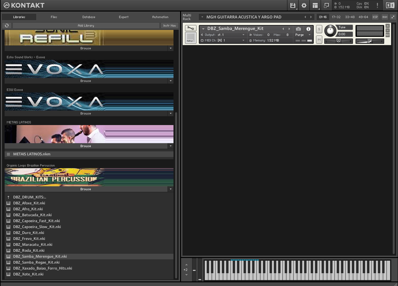Shift the keyboard octave down

tap(186, 275)
